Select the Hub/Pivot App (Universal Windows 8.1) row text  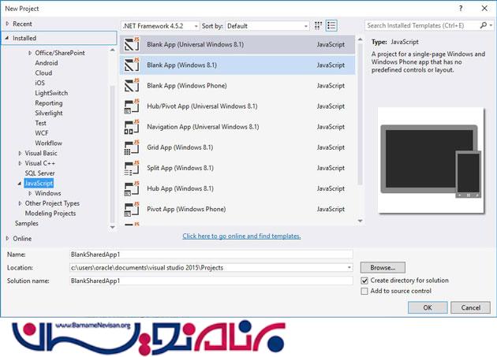coord(202,106)
